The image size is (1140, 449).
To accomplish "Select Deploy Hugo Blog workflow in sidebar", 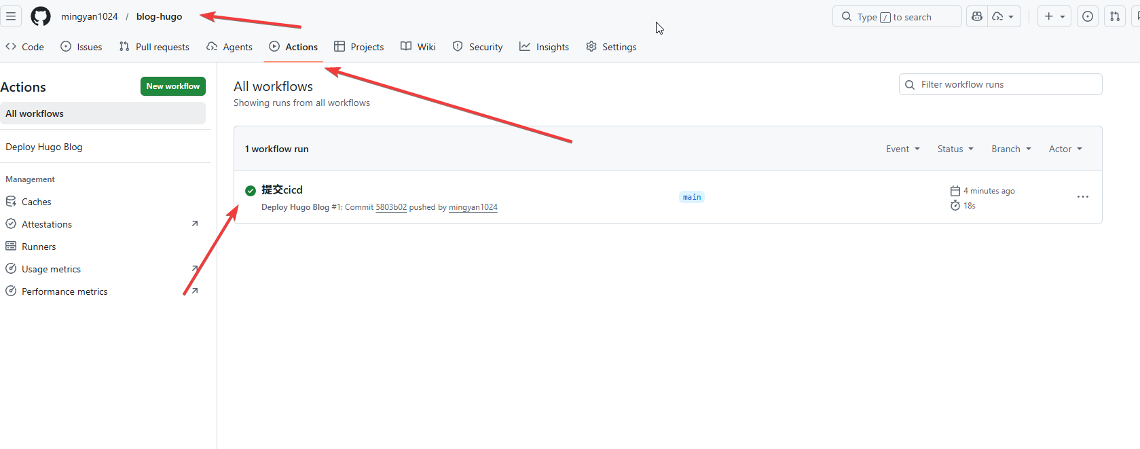I will [44, 147].
